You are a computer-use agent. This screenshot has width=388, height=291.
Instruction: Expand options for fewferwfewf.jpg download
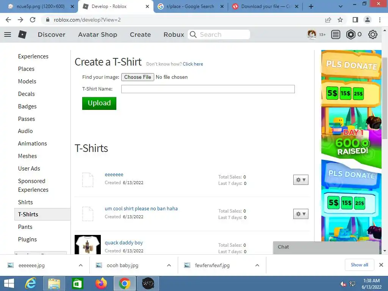pos(257,265)
